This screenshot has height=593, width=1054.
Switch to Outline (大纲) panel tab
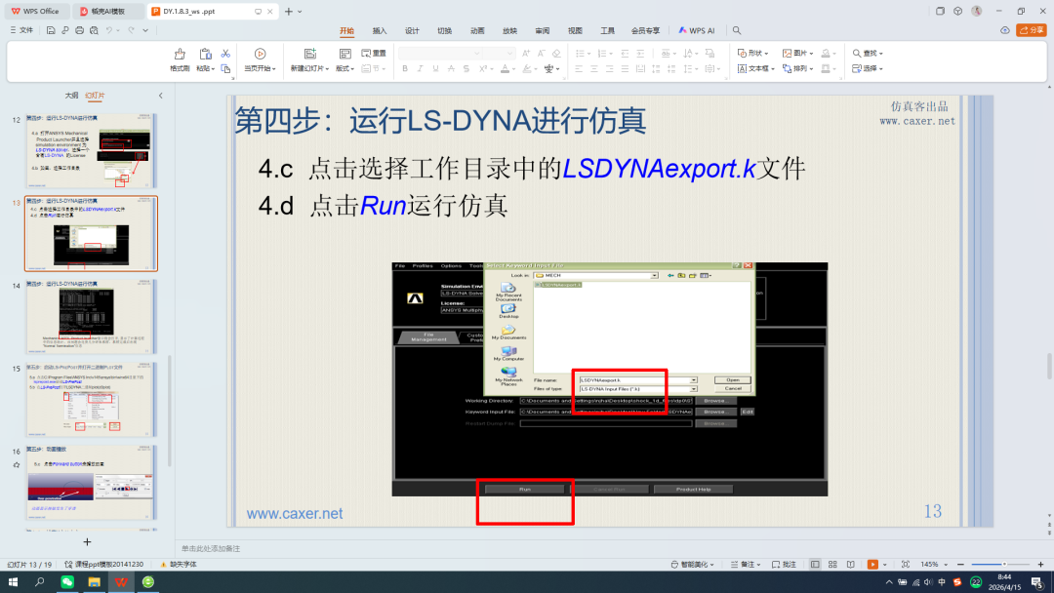[71, 96]
